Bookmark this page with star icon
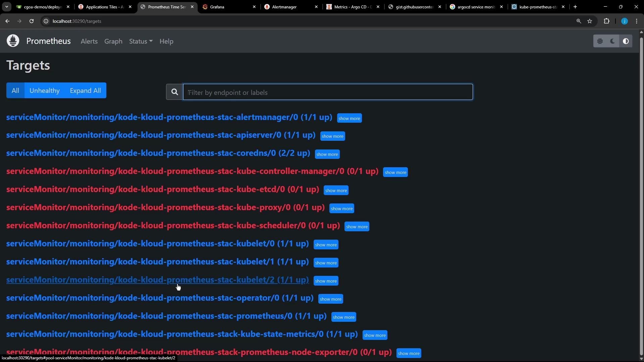 tap(590, 21)
